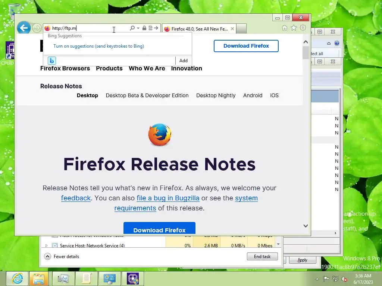Click the Bing search provider icon
The width and height of the screenshot is (382, 286).
click(51, 61)
